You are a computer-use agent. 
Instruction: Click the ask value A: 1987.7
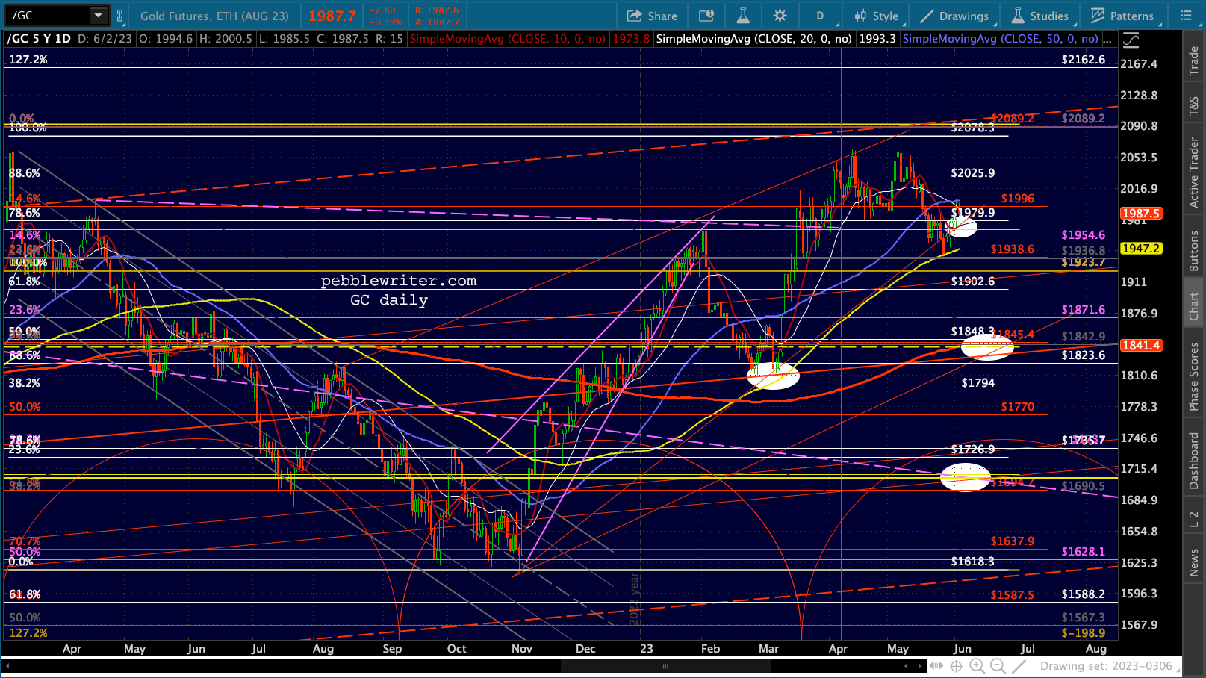[437, 22]
